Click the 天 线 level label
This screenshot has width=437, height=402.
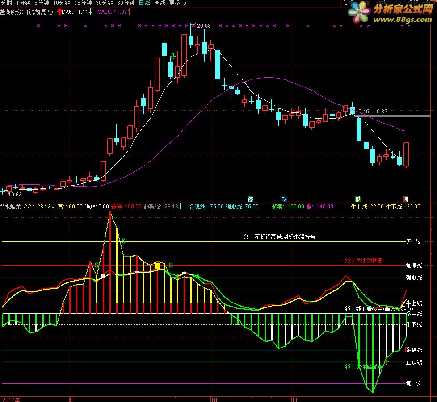(413, 242)
